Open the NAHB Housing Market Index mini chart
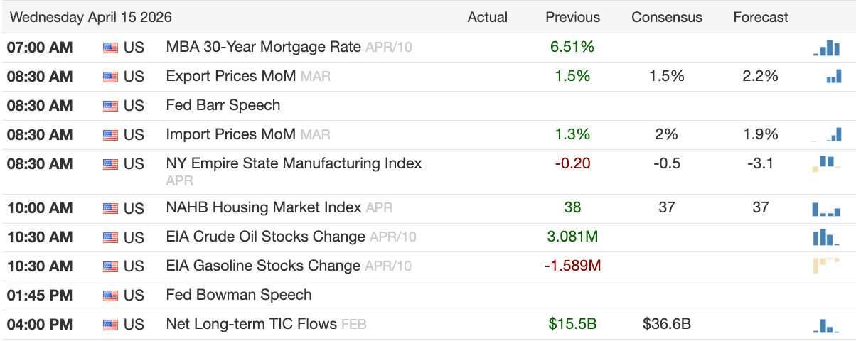856x341 pixels. [x=826, y=208]
